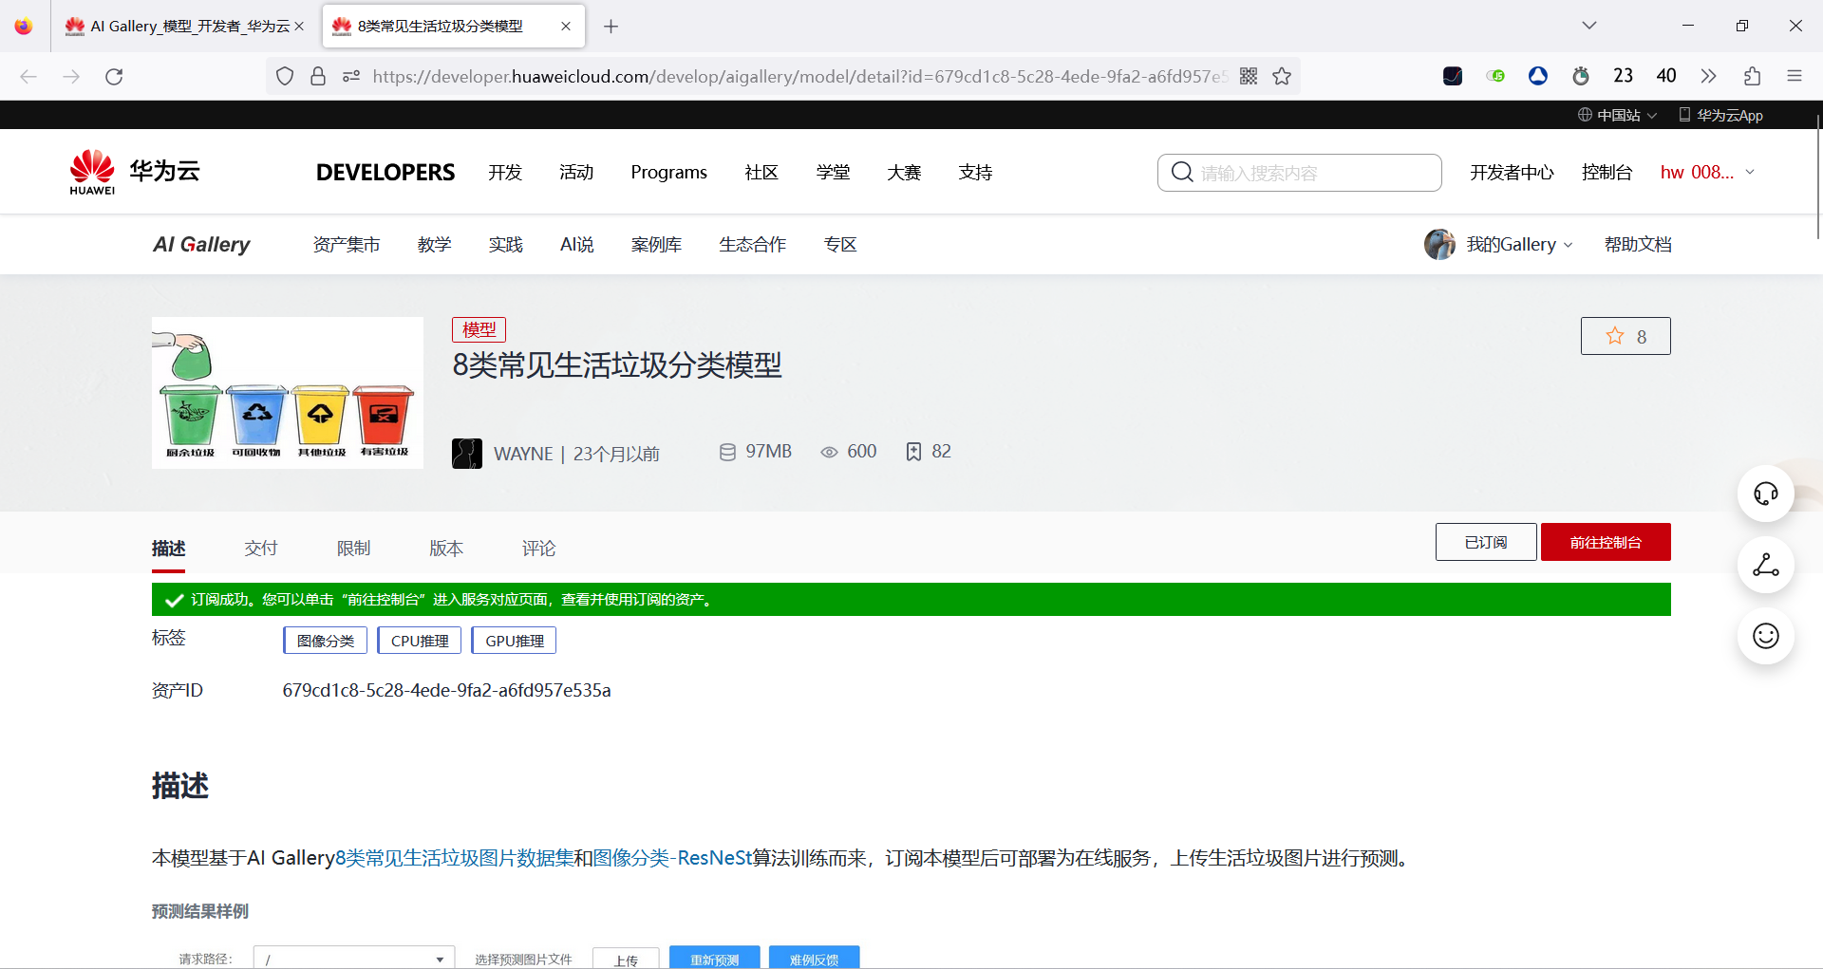Open the 图像分类-ResNeSt algorithm link
1823x969 pixels.
(x=669, y=857)
